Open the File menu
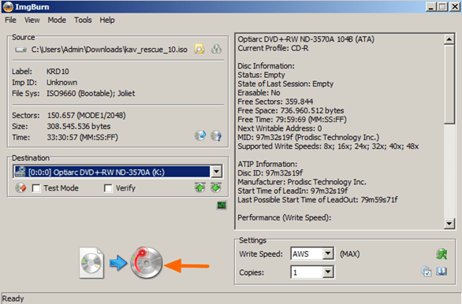This screenshot has width=462, height=304. [x=10, y=20]
